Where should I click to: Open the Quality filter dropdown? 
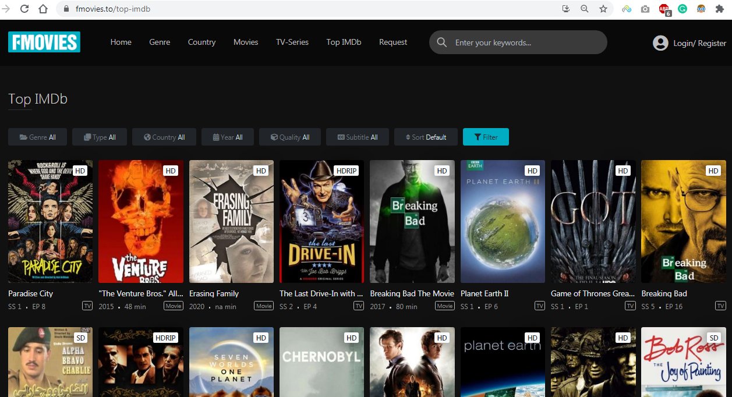tap(290, 137)
